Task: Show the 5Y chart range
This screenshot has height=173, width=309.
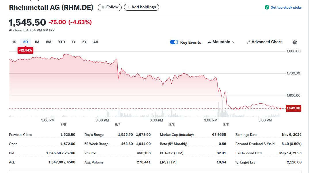Action: point(84,42)
